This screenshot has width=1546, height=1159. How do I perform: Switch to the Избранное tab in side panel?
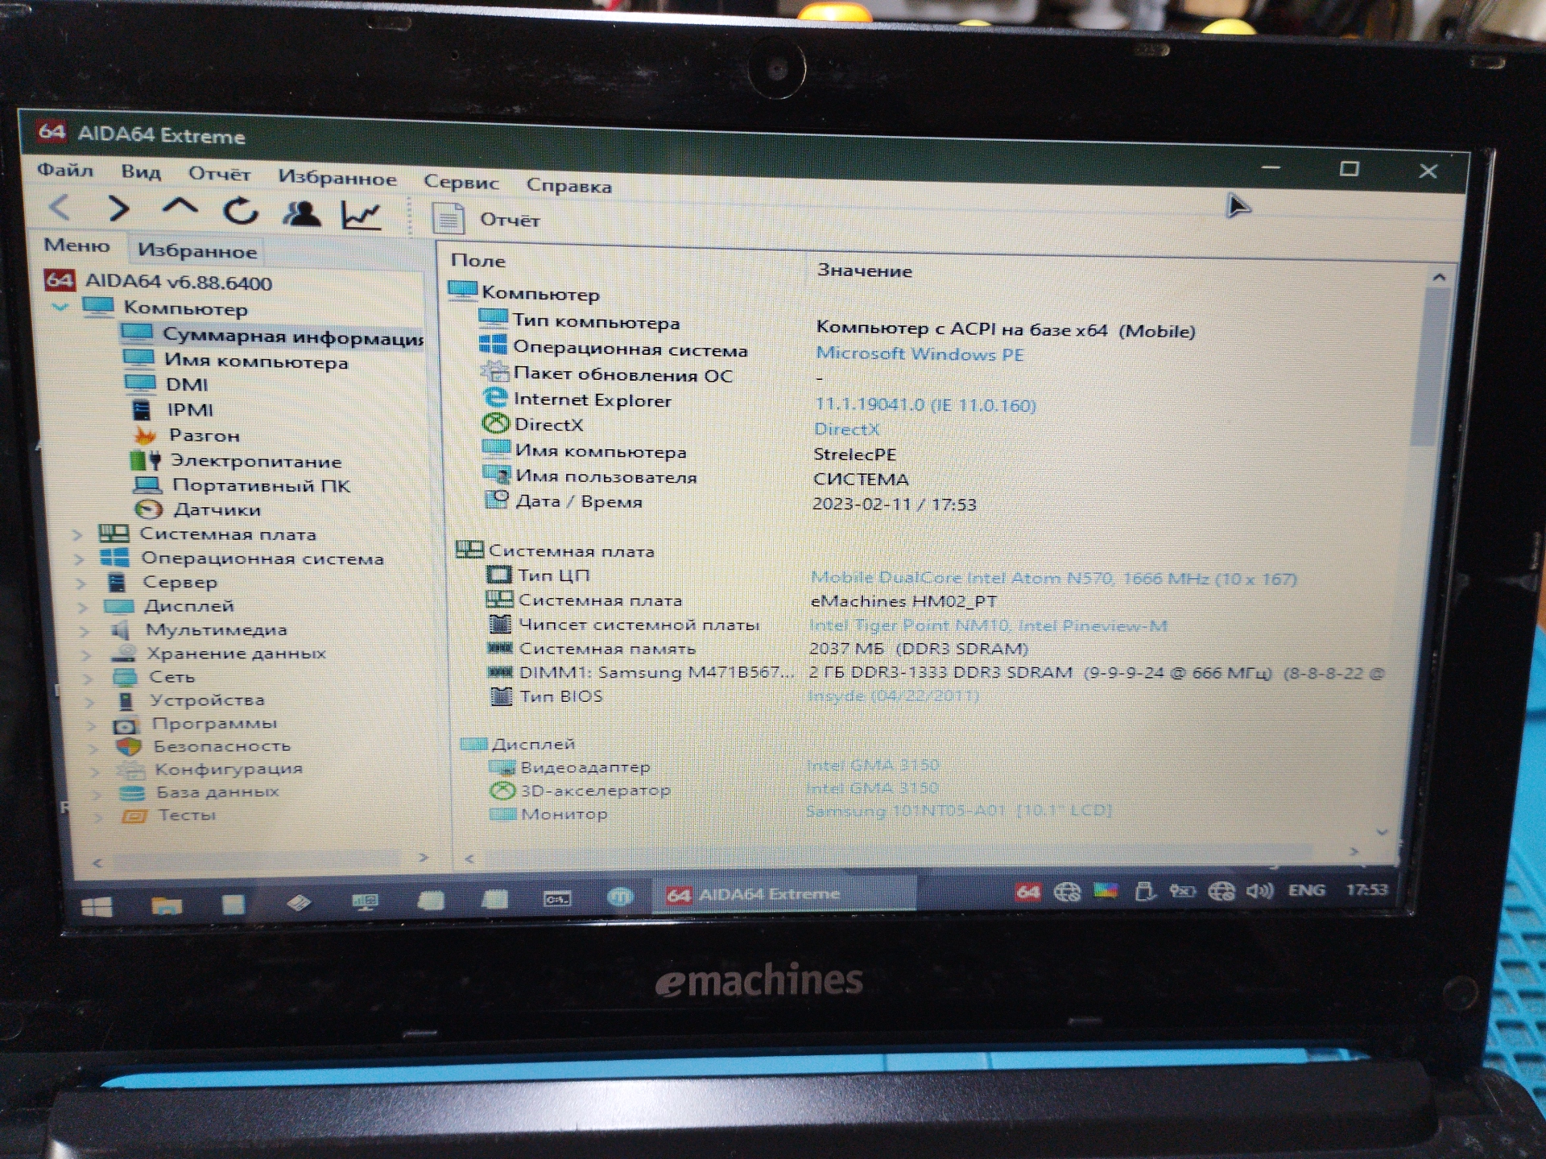pyautogui.click(x=197, y=251)
